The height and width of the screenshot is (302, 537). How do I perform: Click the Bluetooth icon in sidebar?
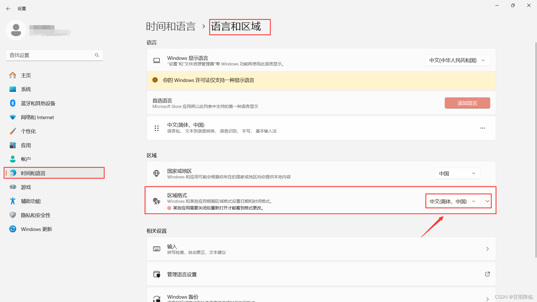[13, 103]
